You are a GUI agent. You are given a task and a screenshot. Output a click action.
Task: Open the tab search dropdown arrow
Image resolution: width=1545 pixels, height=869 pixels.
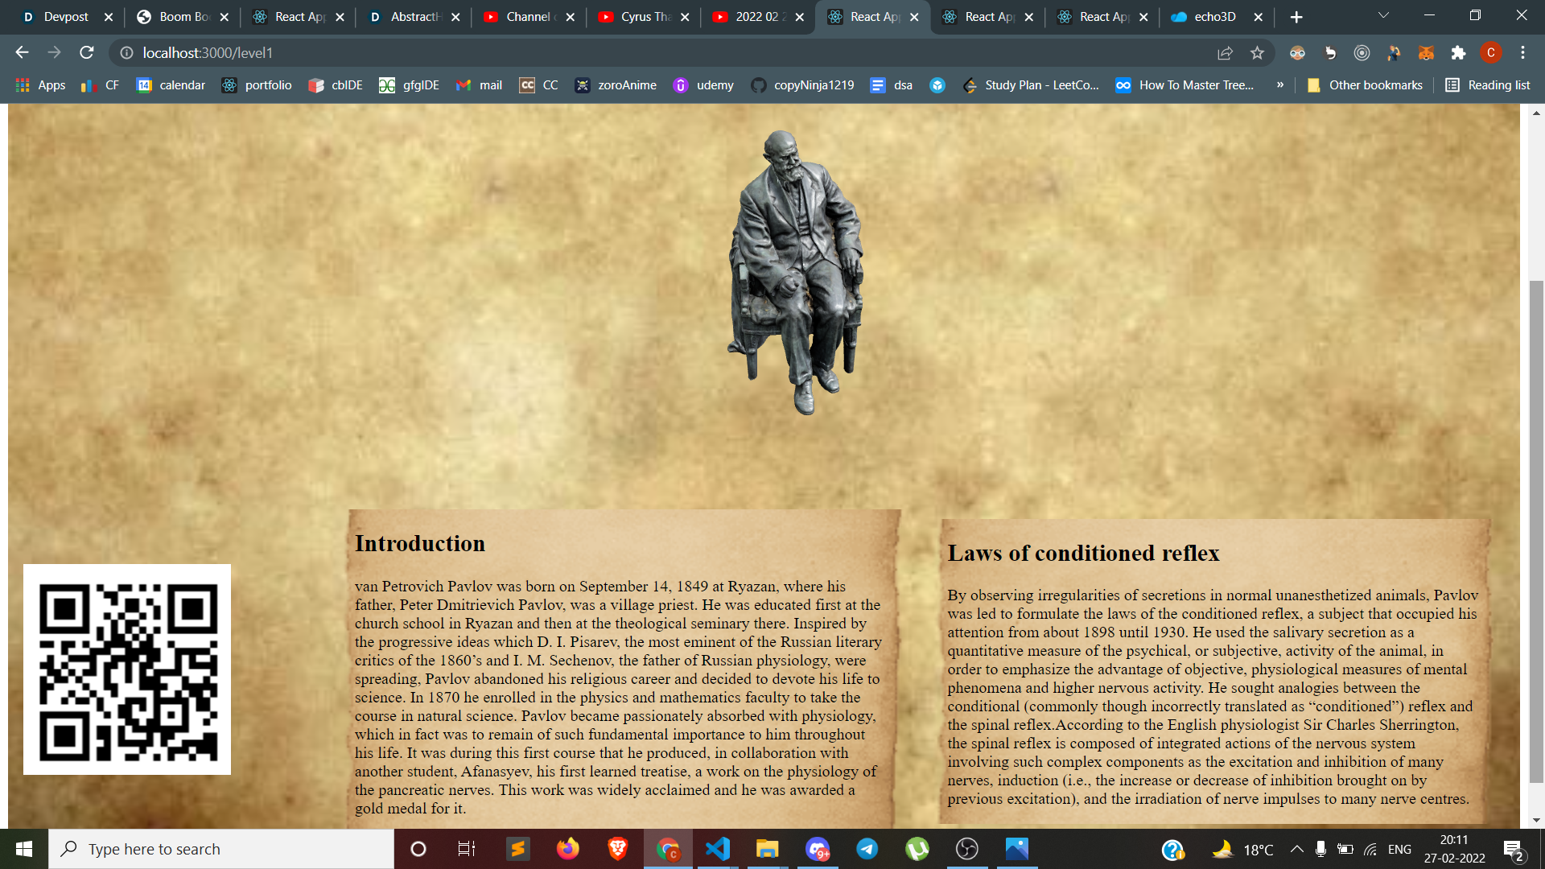click(x=1383, y=16)
